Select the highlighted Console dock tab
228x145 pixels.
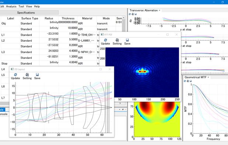coord(2,110)
